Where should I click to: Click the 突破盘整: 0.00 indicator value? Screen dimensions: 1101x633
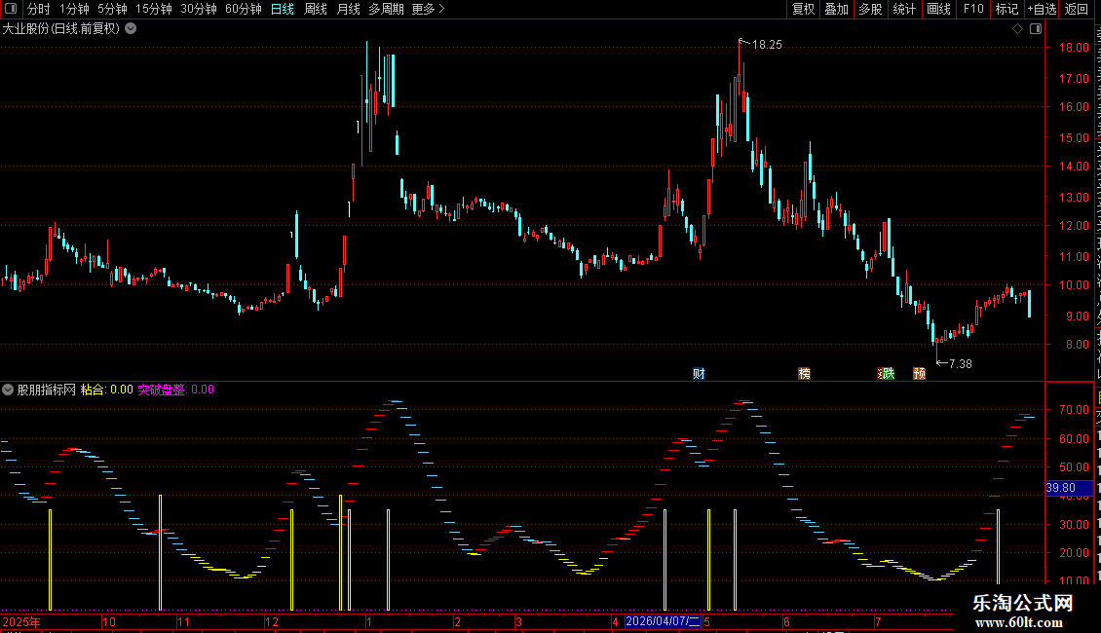point(175,390)
